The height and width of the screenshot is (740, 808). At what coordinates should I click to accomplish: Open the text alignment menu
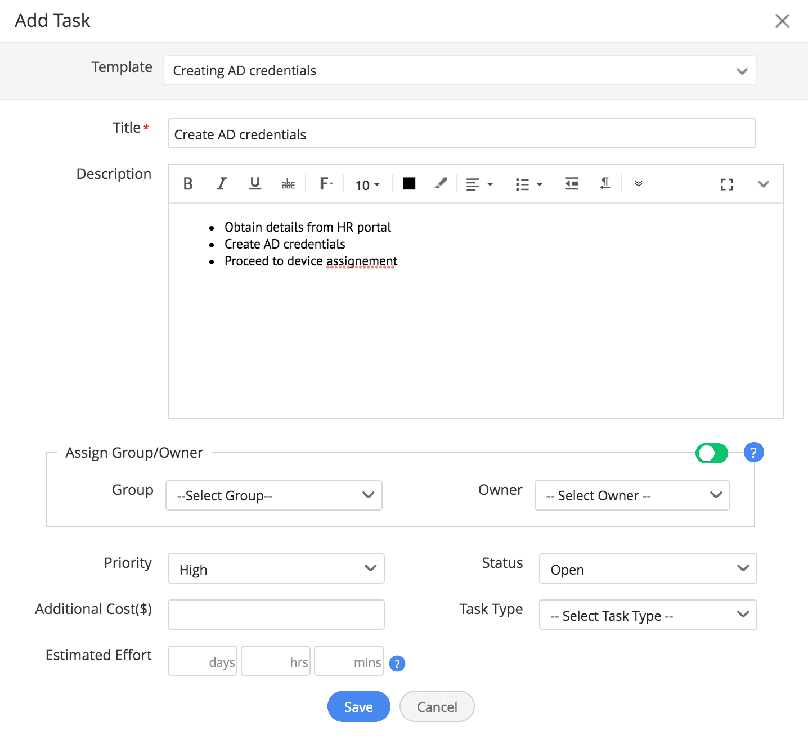tap(479, 184)
